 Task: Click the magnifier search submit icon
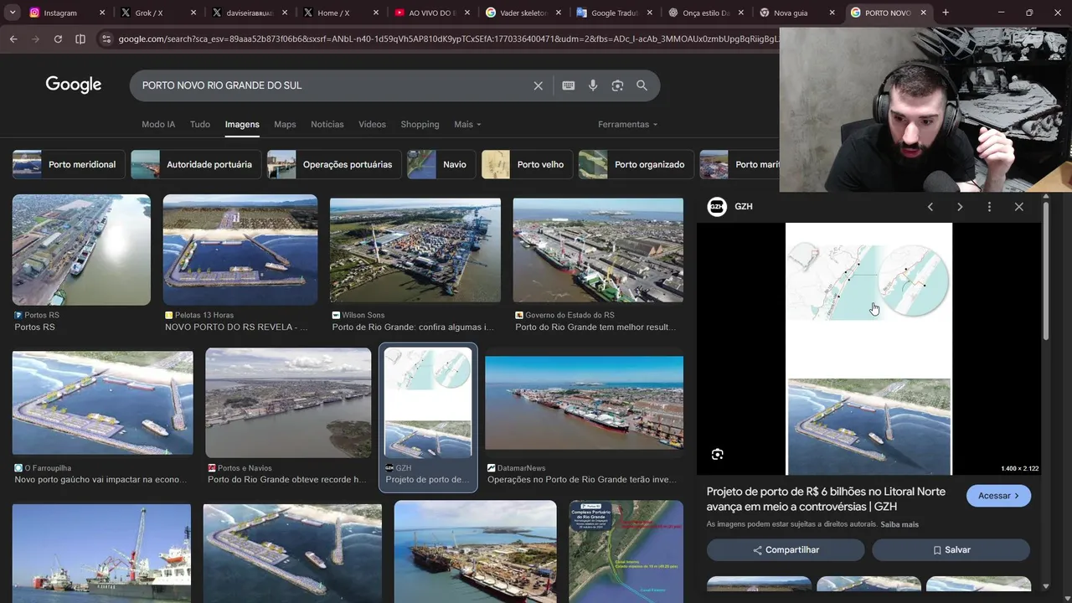tap(642, 85)
